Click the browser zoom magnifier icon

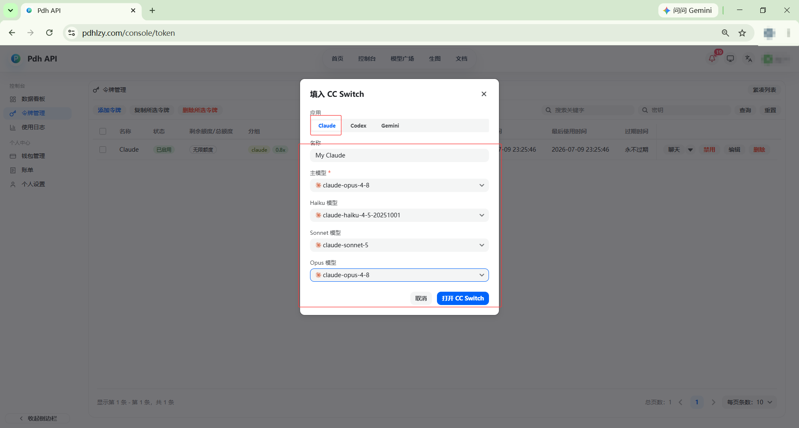tap(725, 33)
